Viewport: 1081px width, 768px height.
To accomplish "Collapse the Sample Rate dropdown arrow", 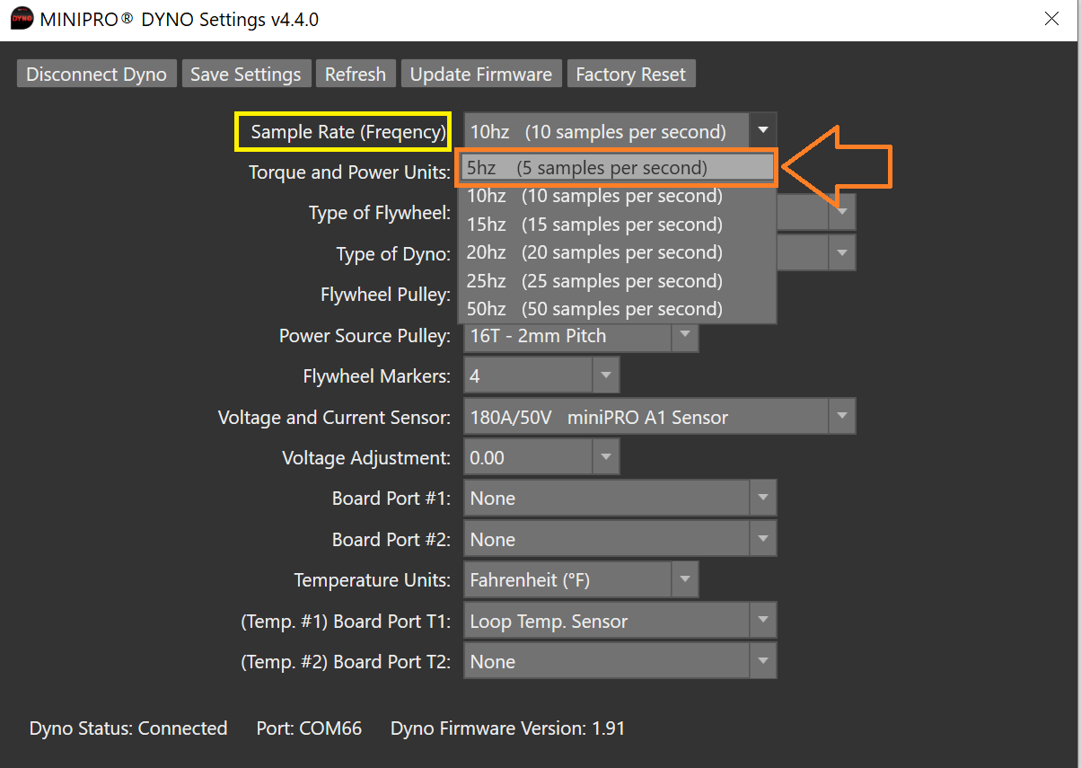I will click(x=762, y=131).
